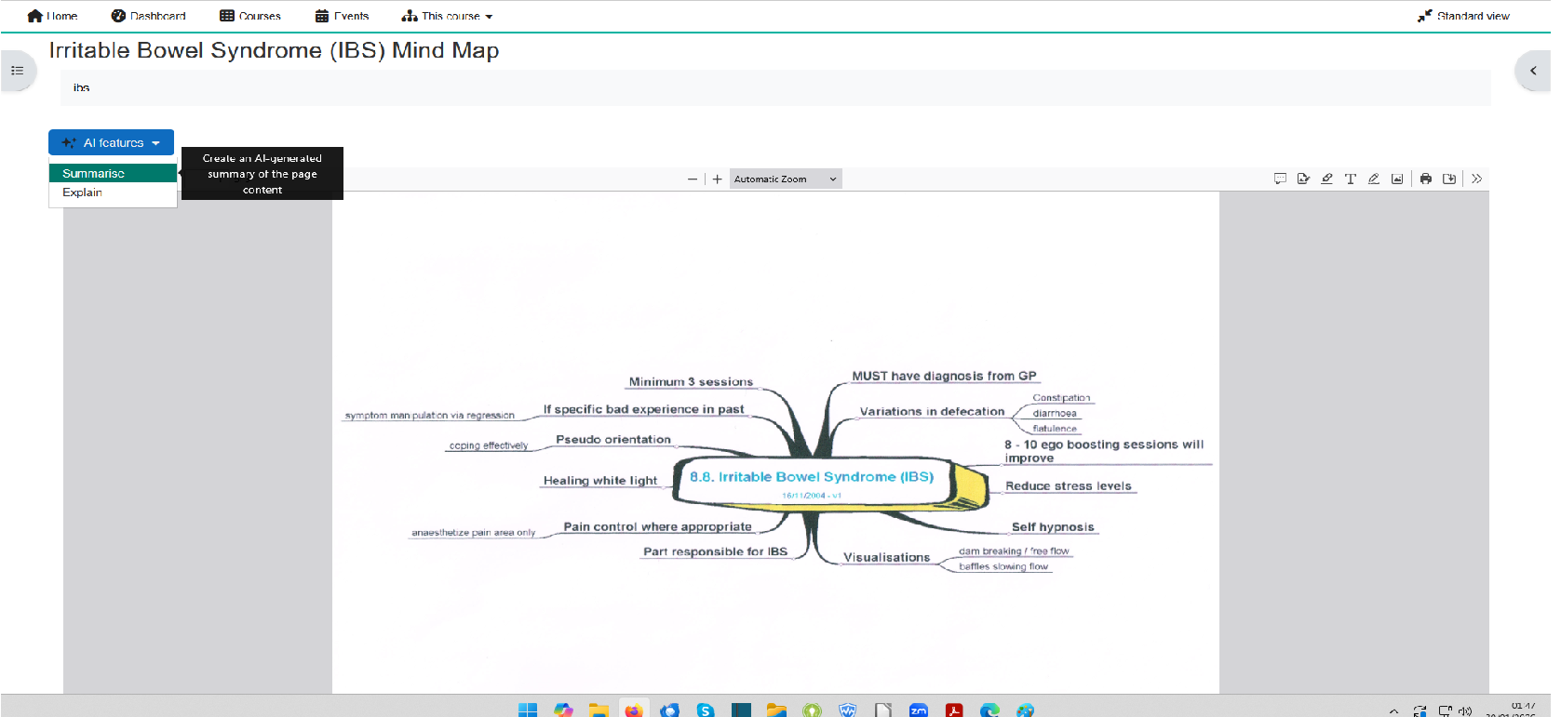The height and width of the screenshot is (717, 1561).
Task: Open the Events page
Action: [x=342, y=16]
